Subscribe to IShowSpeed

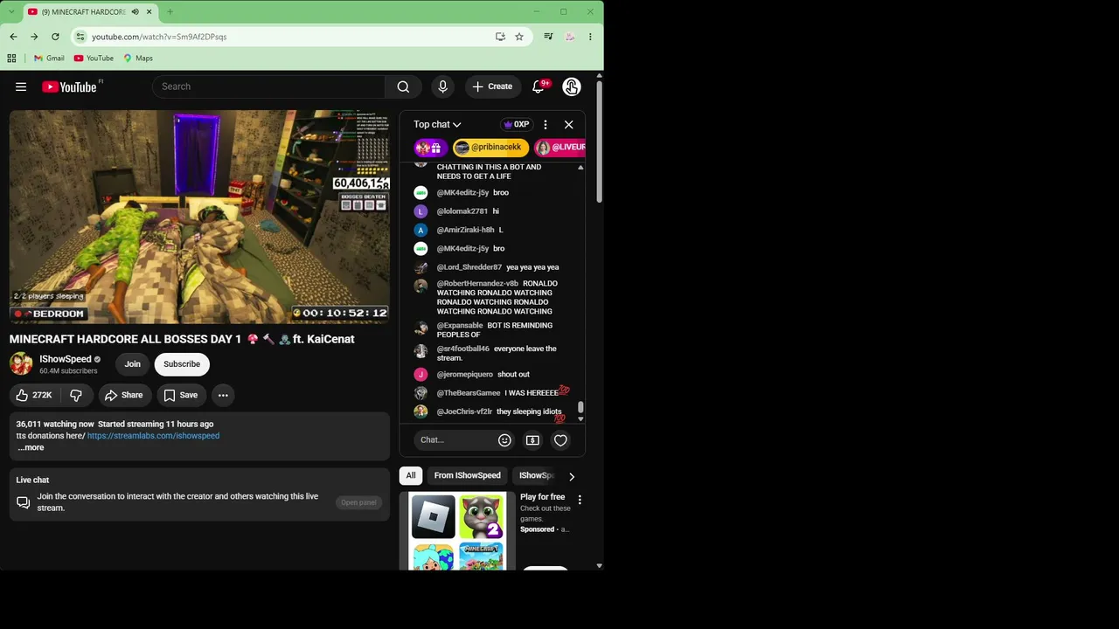pyautogui.click(x=182, y=364)
